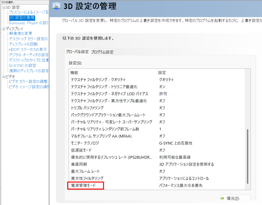Open the G-SYNC の設定 page
The height and width of the screenshot is (205, 262).
pos(22,65)
